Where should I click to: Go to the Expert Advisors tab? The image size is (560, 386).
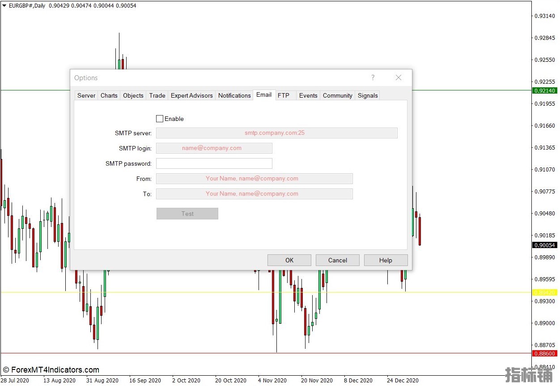[x=192, y=95]
